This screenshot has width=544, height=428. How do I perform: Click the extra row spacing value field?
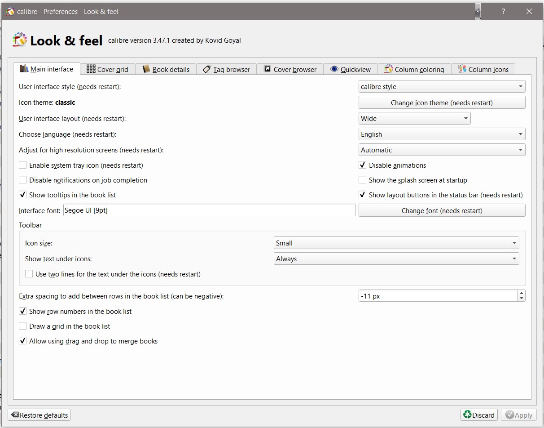[x=438, y=296]
